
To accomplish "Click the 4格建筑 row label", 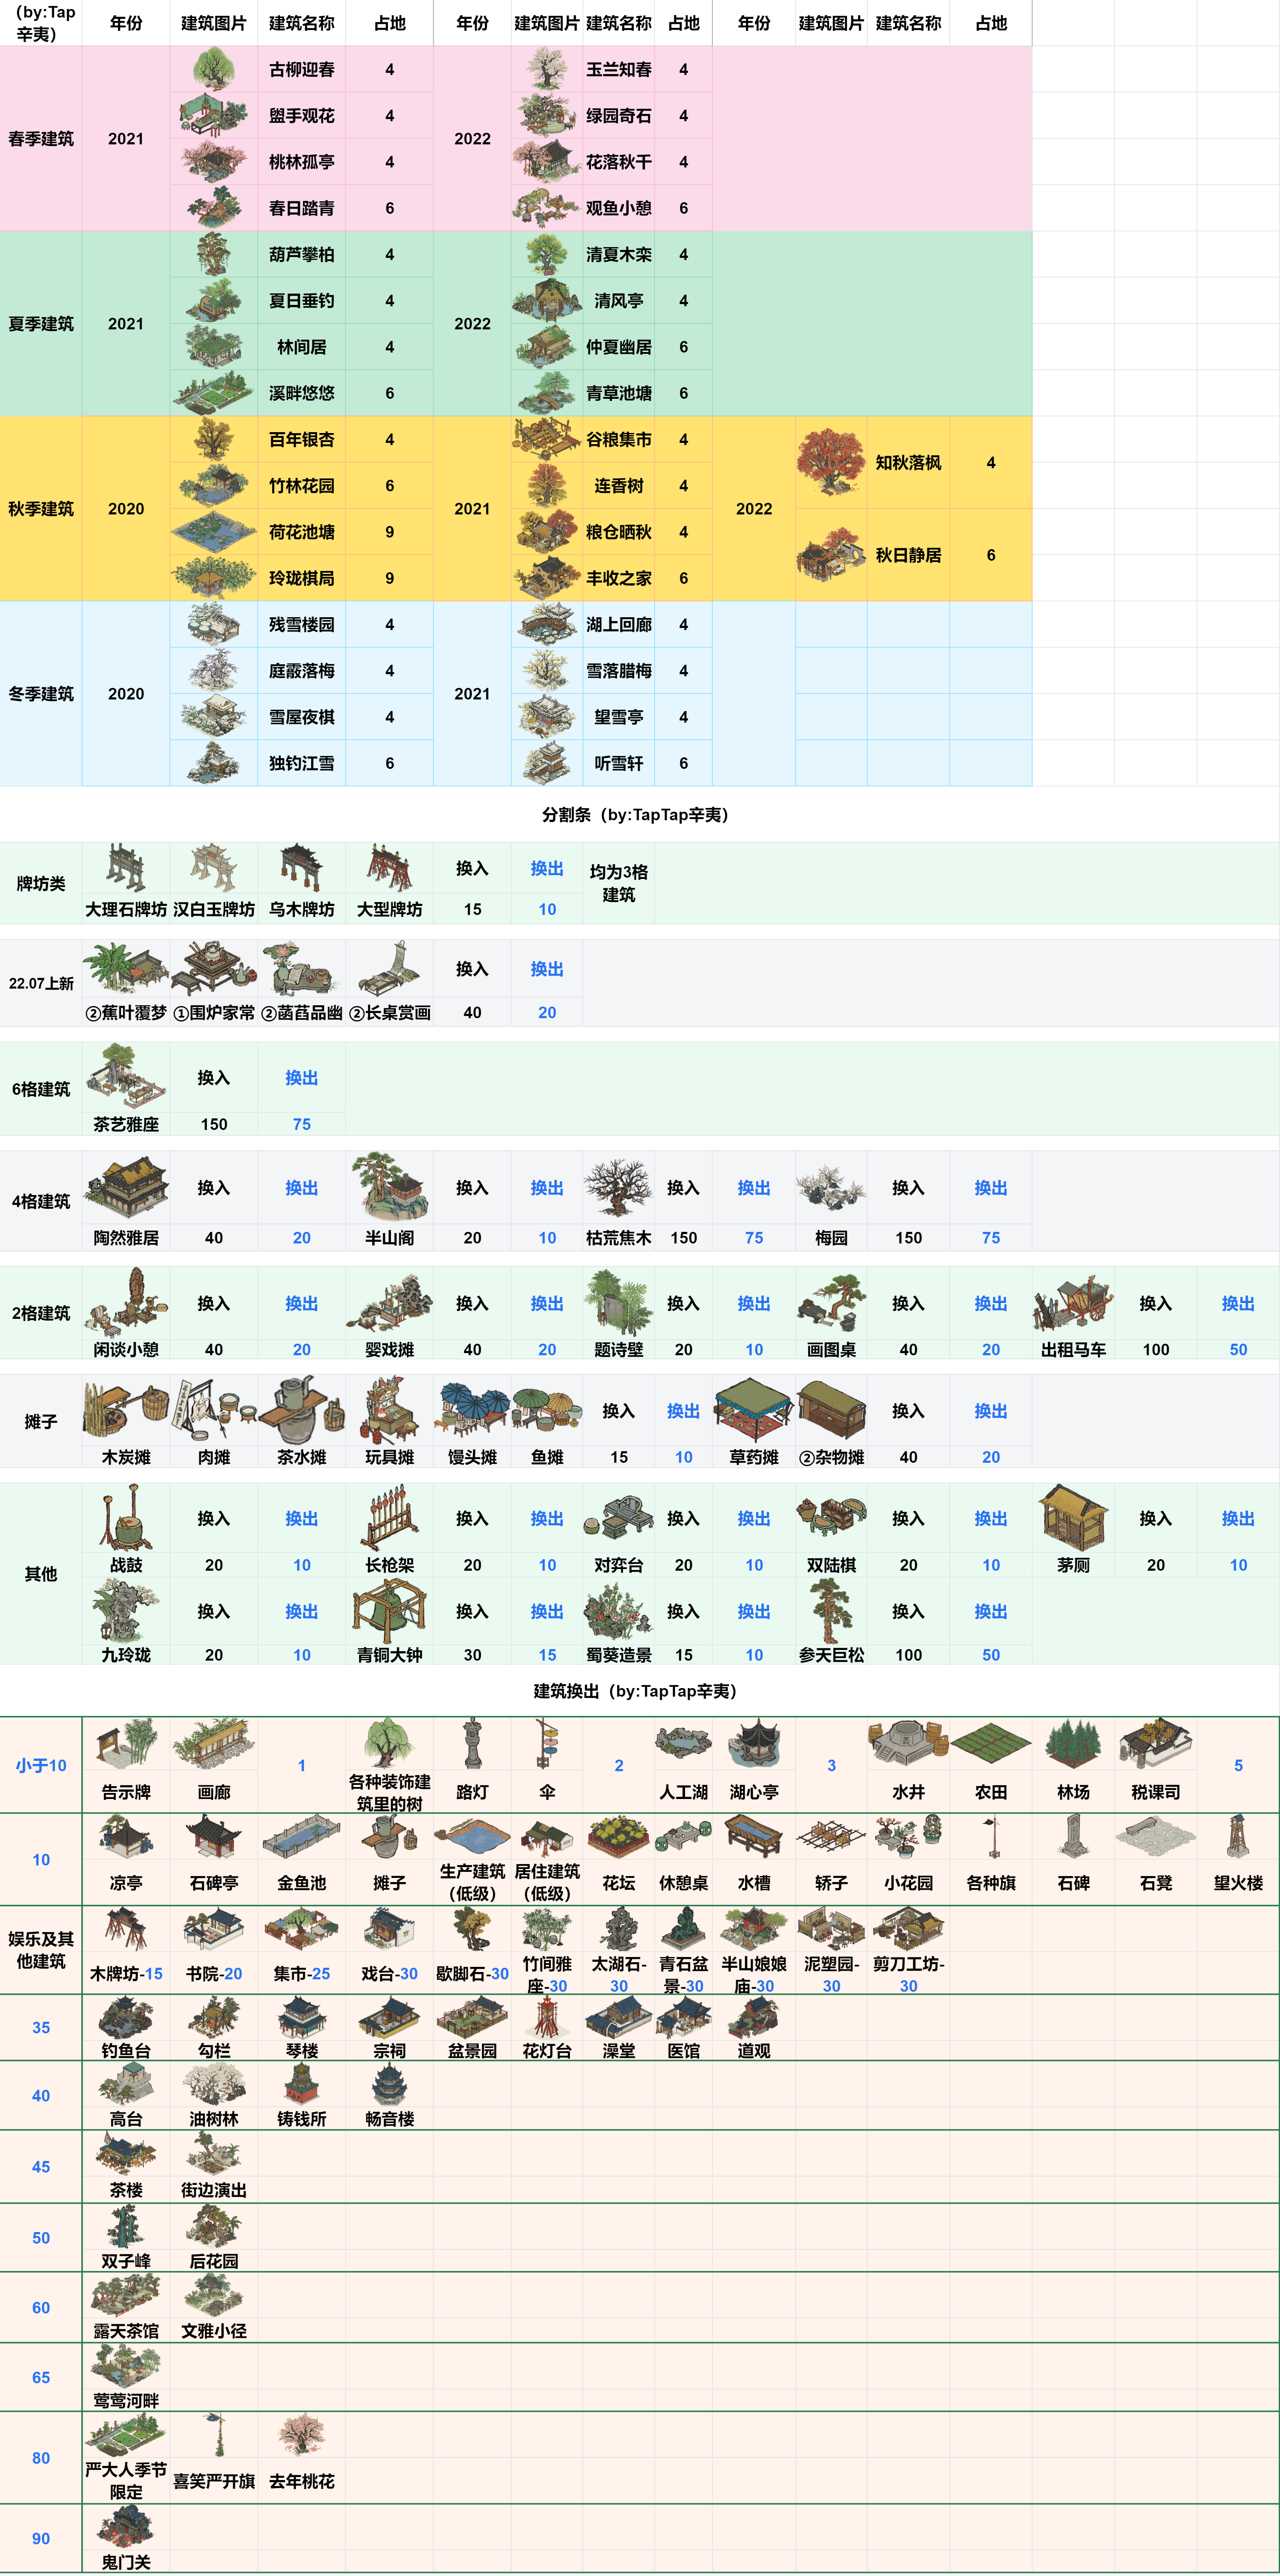I will [41, 1201].
